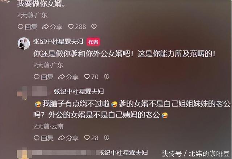Open the 快传号 北纬的咖啡豆 watermark source
This screenshot has height=159, width=232.
(196, 154)
